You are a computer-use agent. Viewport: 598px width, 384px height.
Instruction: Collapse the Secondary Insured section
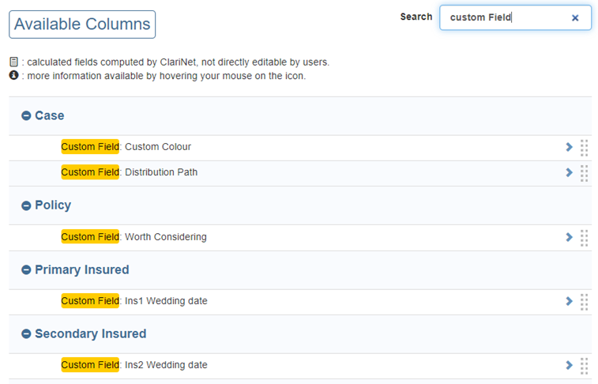pos(26,334)
